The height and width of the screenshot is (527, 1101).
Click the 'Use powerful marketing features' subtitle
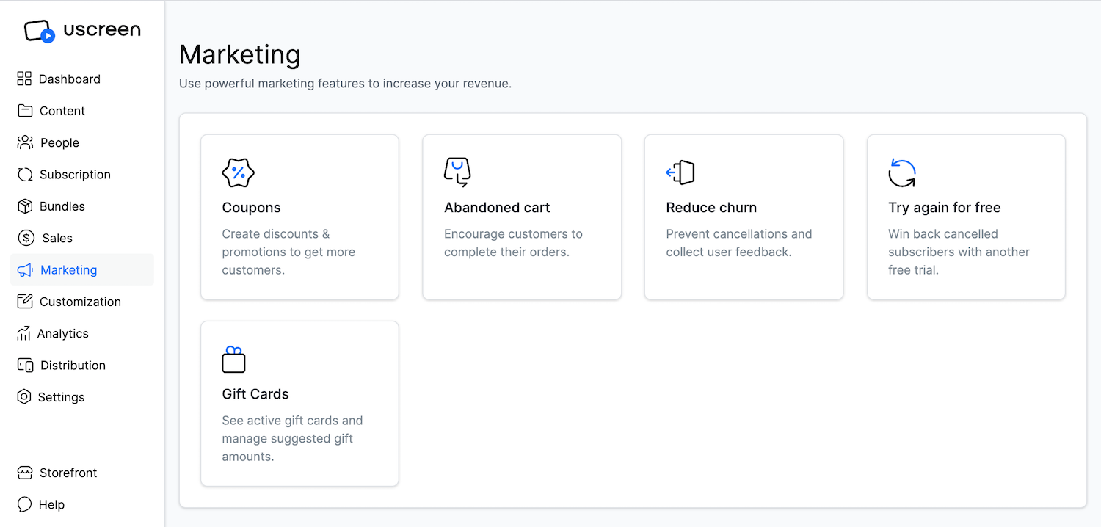tap(345, 84)
